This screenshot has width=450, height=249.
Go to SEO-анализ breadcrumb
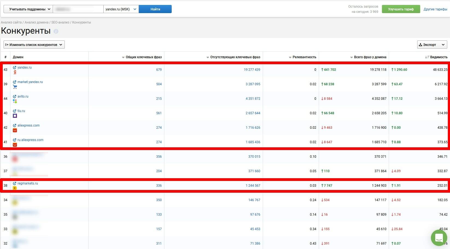(60, 22)
